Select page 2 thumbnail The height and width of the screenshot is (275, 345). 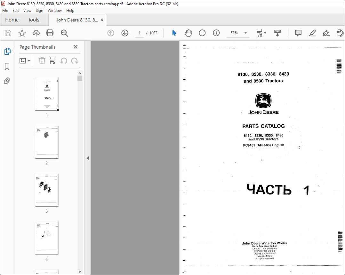(x=47, y=142)
